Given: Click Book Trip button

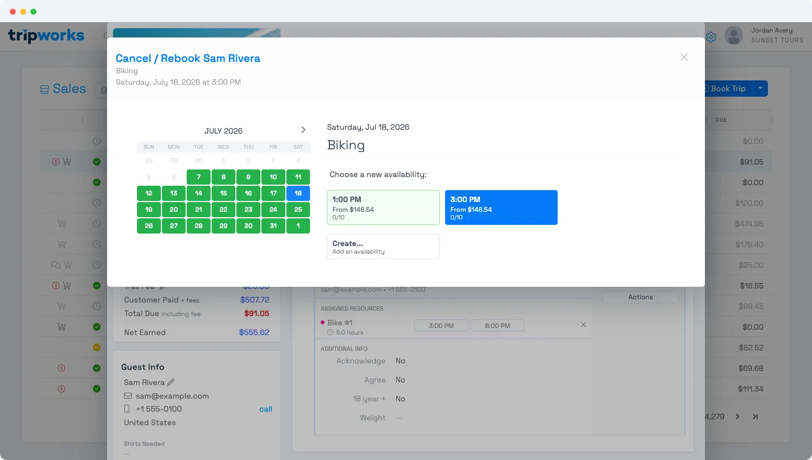Looking at the screenshot, I should 728,89.
